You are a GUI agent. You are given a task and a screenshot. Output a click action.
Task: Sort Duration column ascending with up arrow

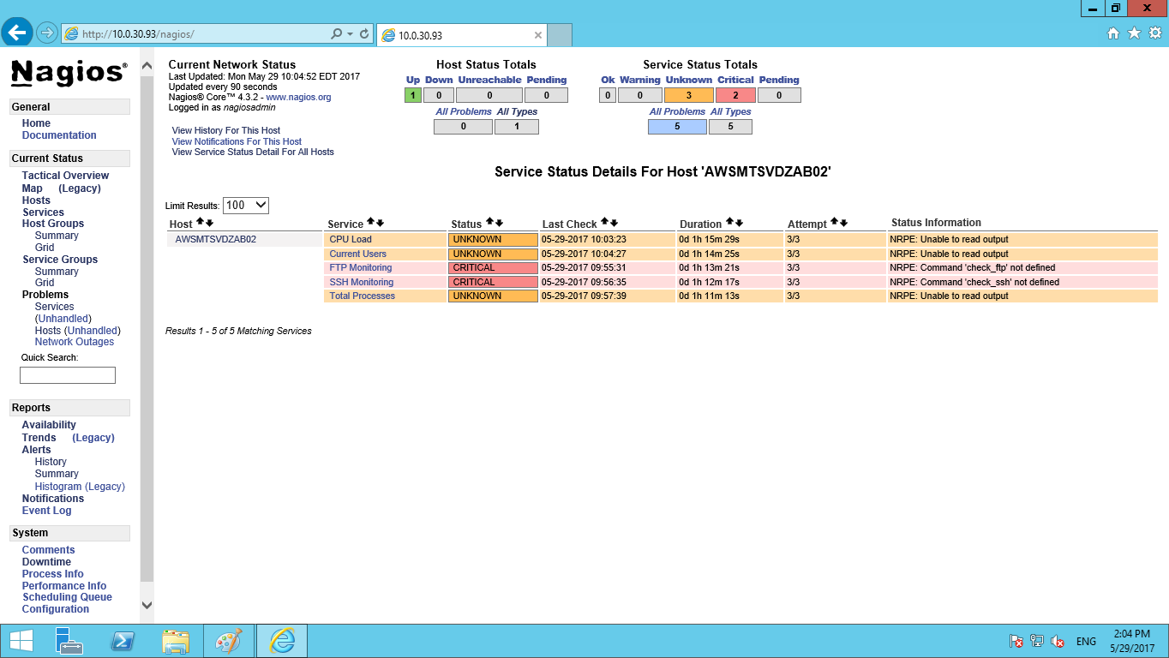pyautogui.click(x=728, y=223)
